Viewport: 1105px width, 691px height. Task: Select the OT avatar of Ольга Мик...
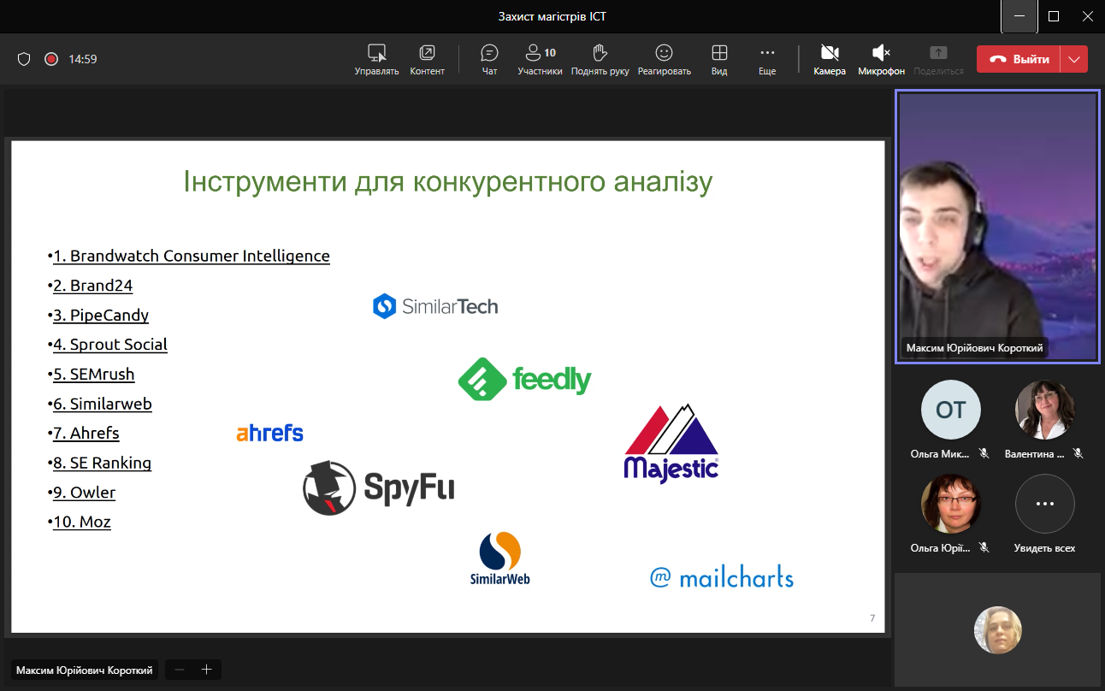950,410
